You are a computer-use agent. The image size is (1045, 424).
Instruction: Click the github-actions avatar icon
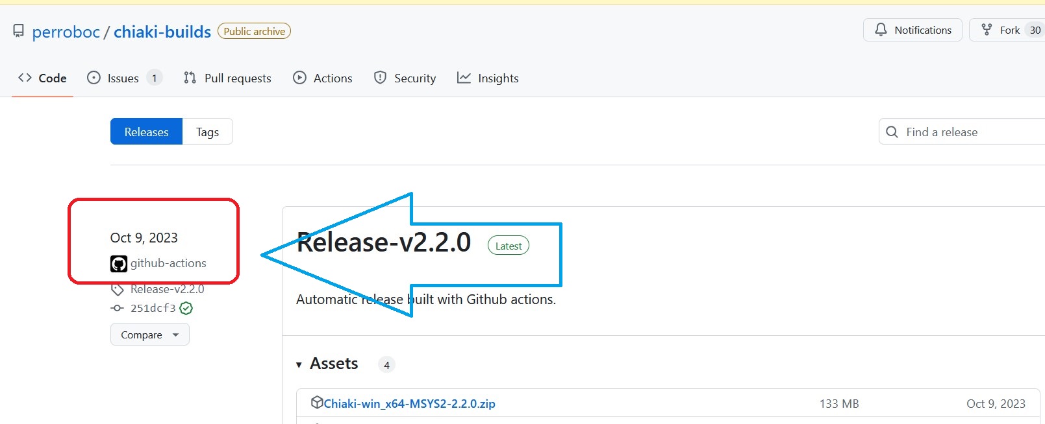tap(119, 264)
